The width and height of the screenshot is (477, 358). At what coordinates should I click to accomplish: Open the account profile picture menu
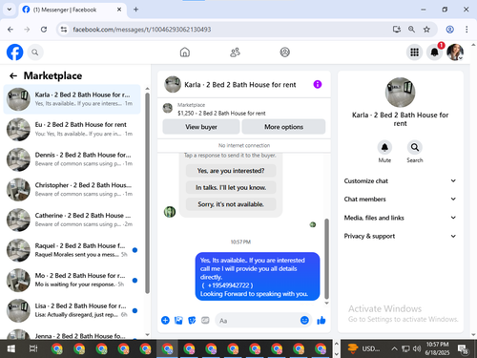(455, 53)
